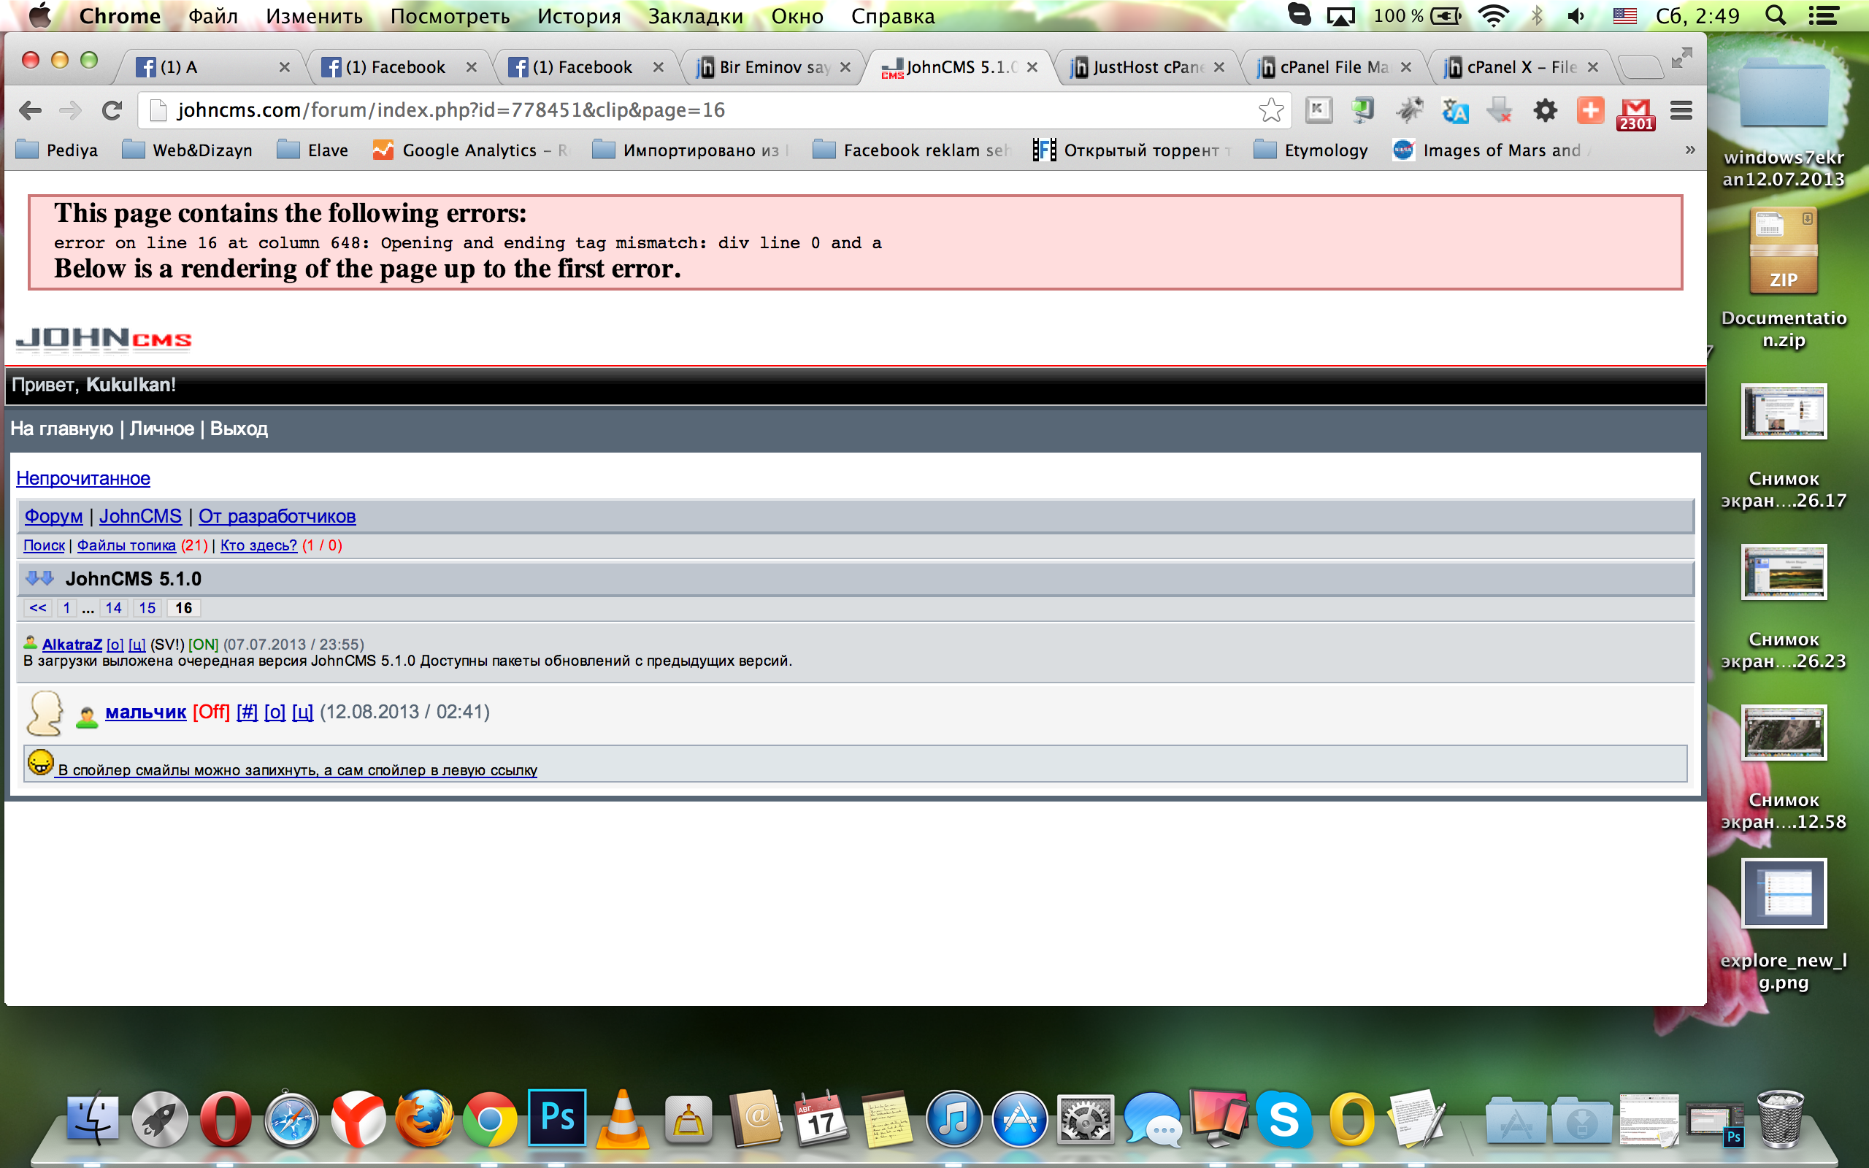Switch to the JustHost cPanel tab
The image size is (1869, 1168).
point(1147,67)
